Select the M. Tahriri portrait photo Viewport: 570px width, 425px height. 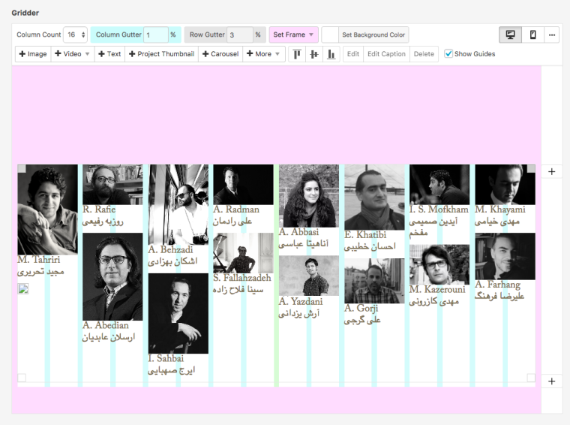coord(47,209)
